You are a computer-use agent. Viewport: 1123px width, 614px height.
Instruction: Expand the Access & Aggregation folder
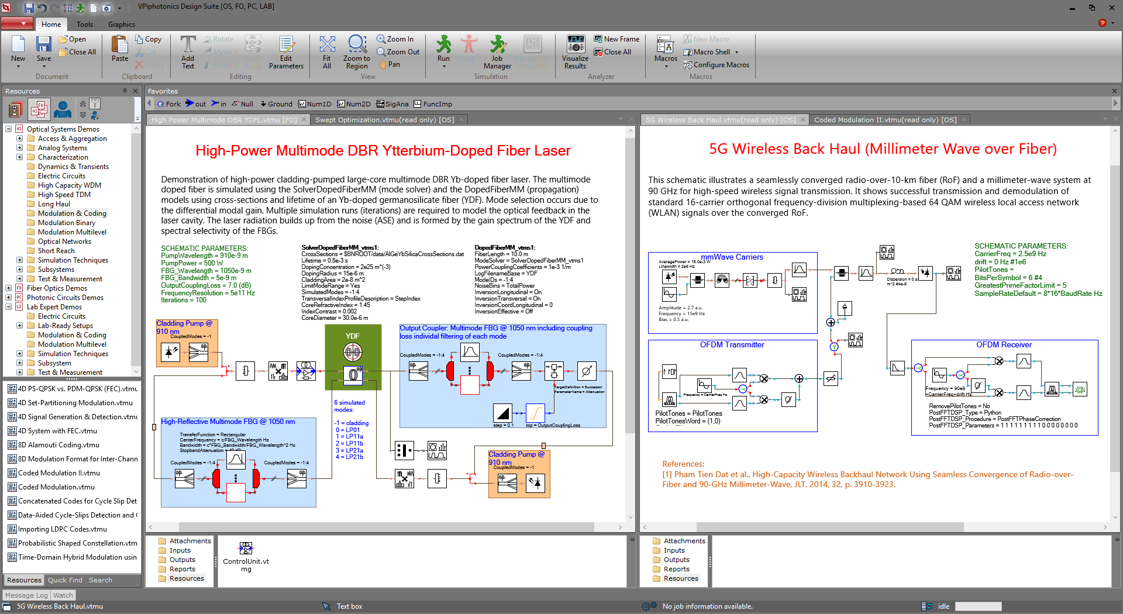pyautogui.click(x=19, y=139)
